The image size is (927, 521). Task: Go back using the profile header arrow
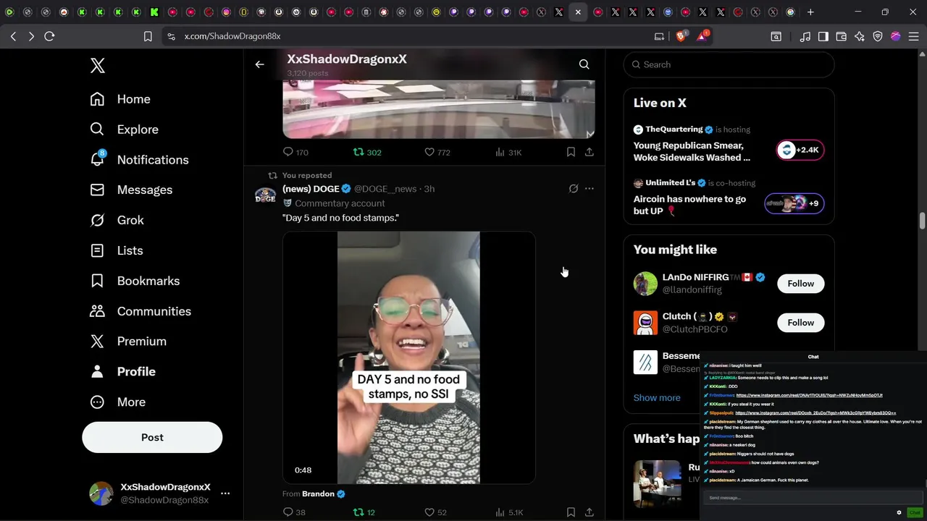tap(259, 64)
